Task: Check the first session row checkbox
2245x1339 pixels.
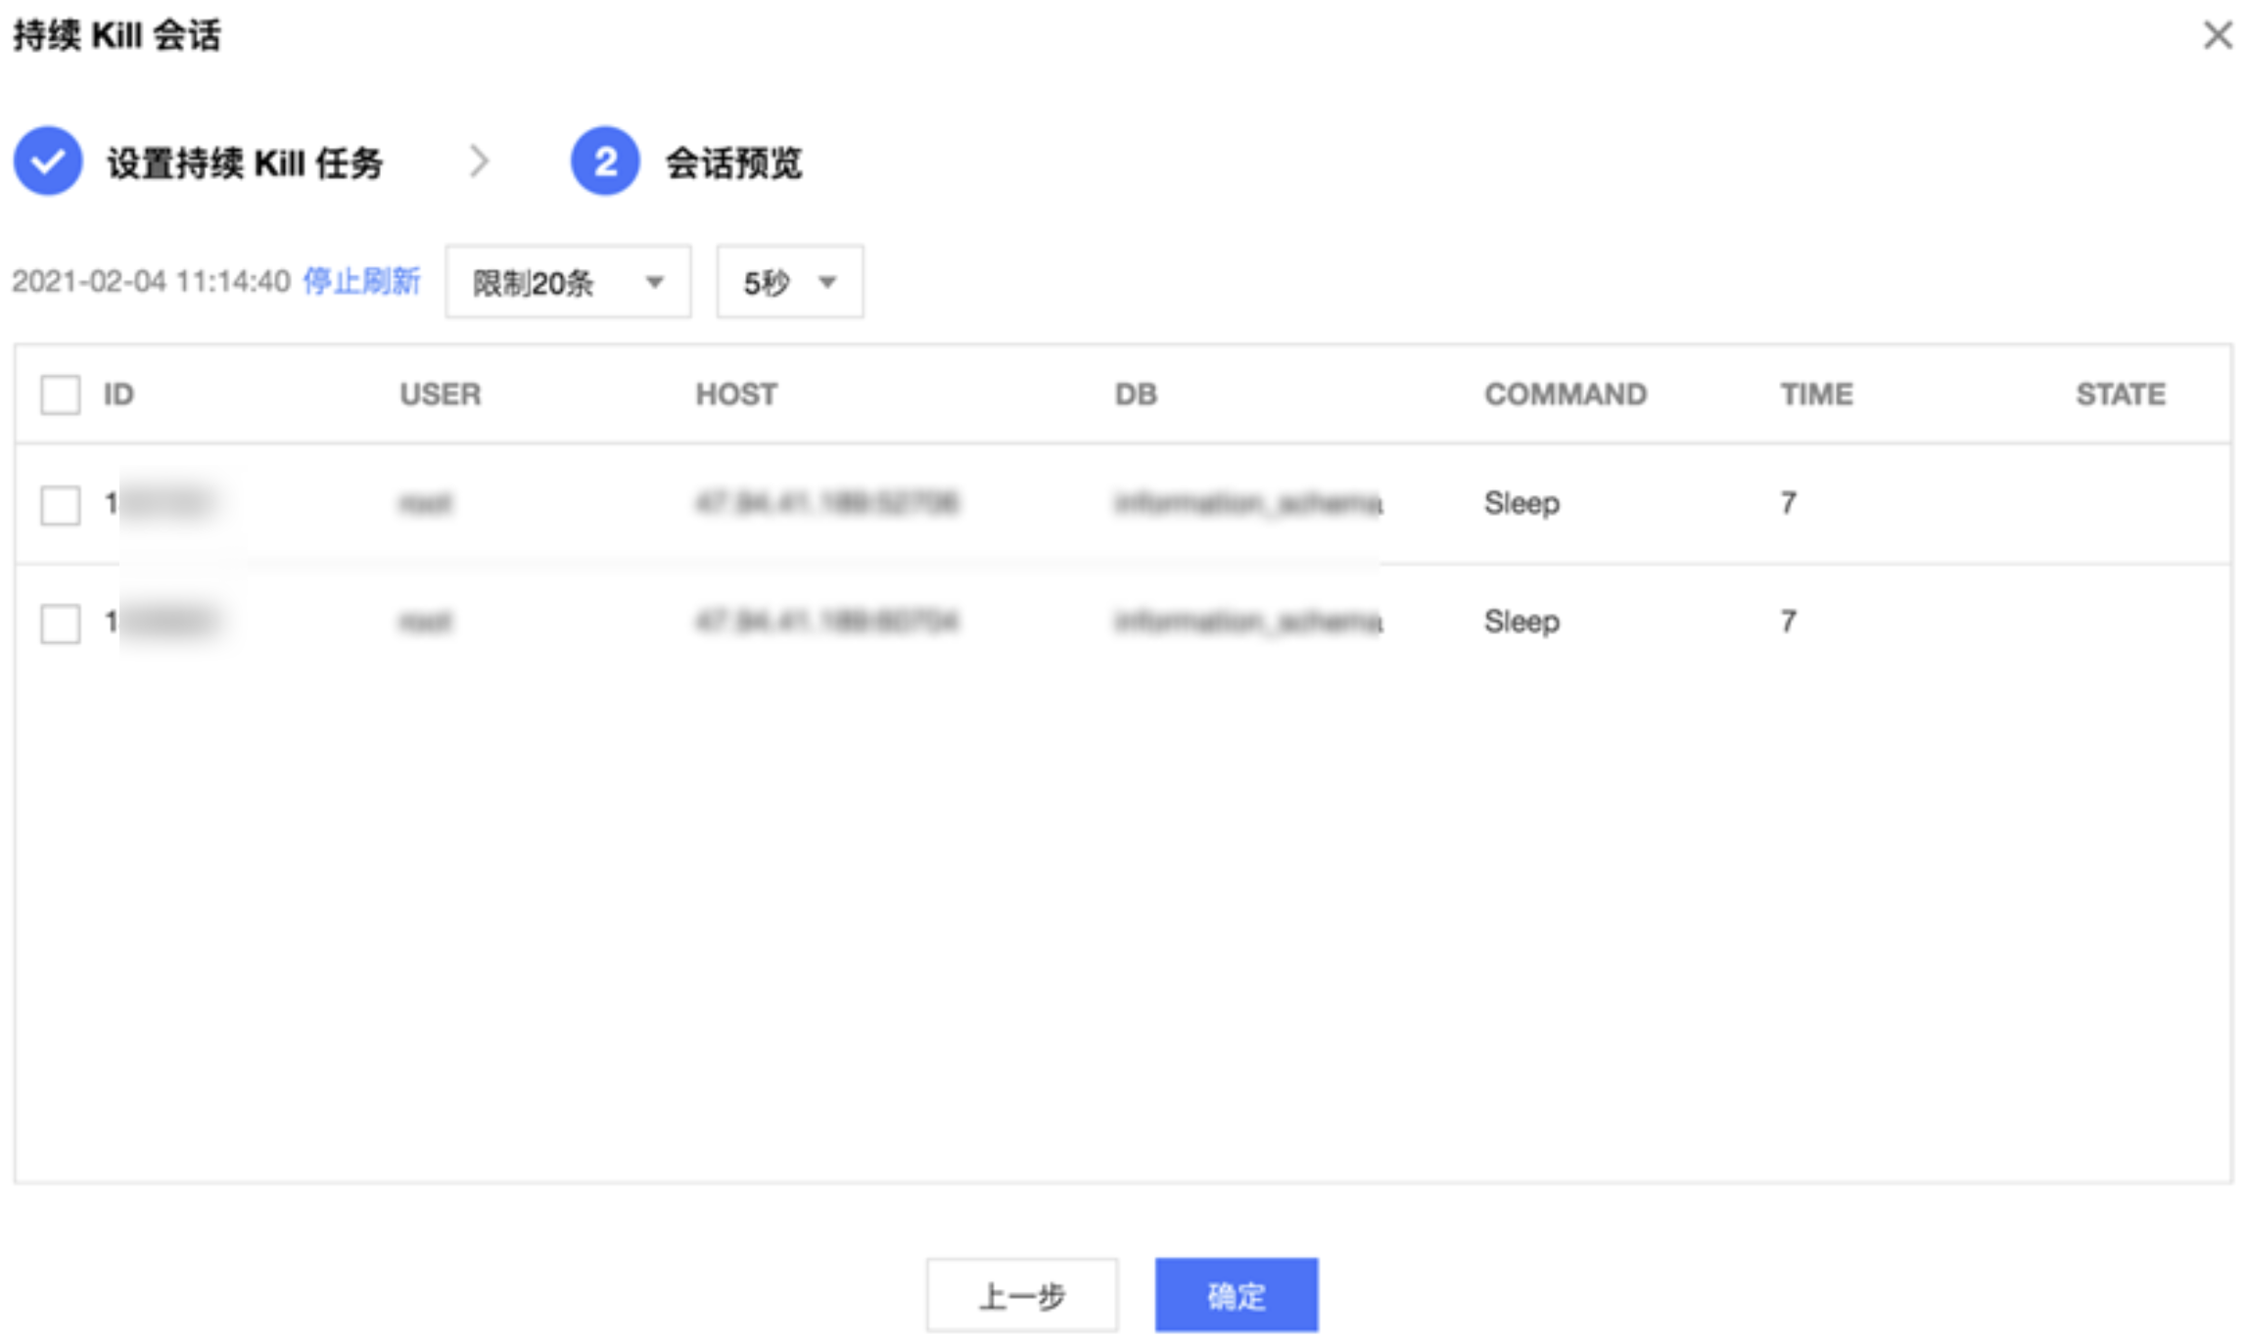Action: [x=61, y=505]
